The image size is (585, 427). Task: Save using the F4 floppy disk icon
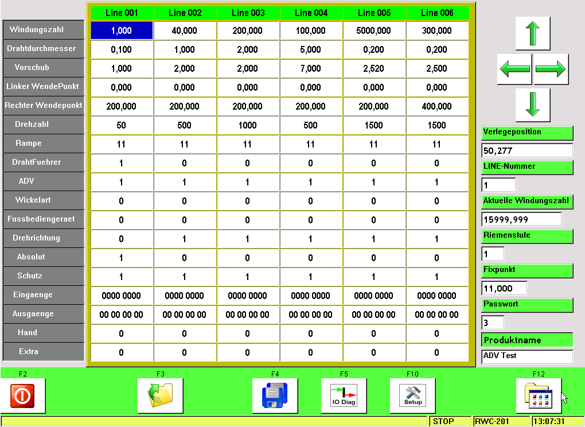[x=275, y=396]
